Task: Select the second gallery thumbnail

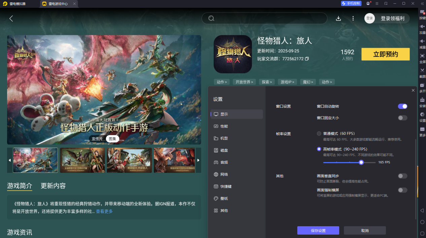Action: coord(82,160)
